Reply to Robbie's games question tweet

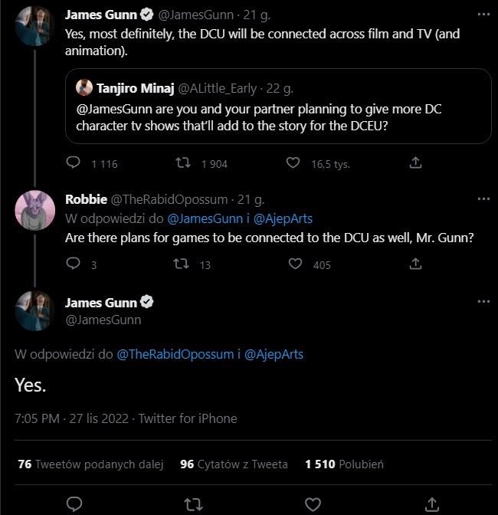click(x=74, y=264)
